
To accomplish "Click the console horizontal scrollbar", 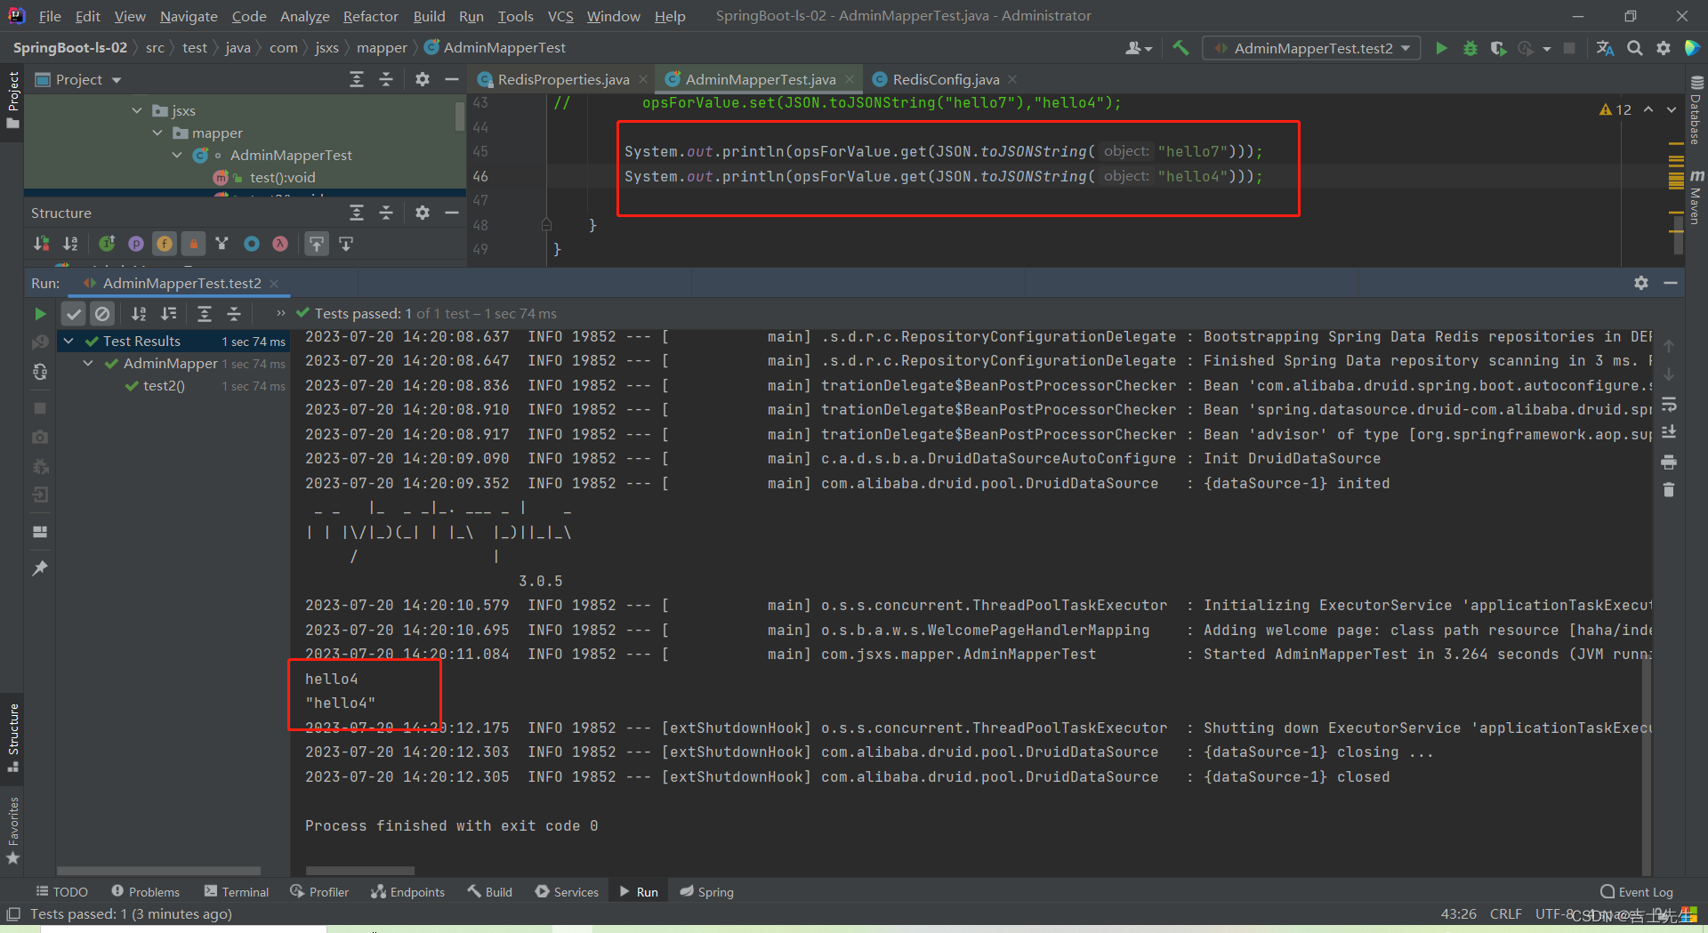I will coord(360,871).
